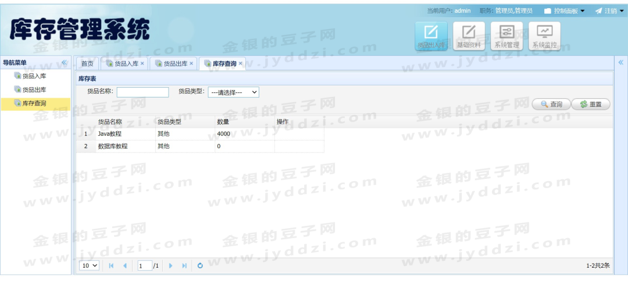Screen dimensions: 628x284
Task: Open the 注销 dropdown menu
Action: coord(609,11)
